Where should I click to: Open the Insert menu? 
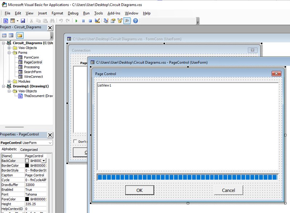tap(42, 13)
